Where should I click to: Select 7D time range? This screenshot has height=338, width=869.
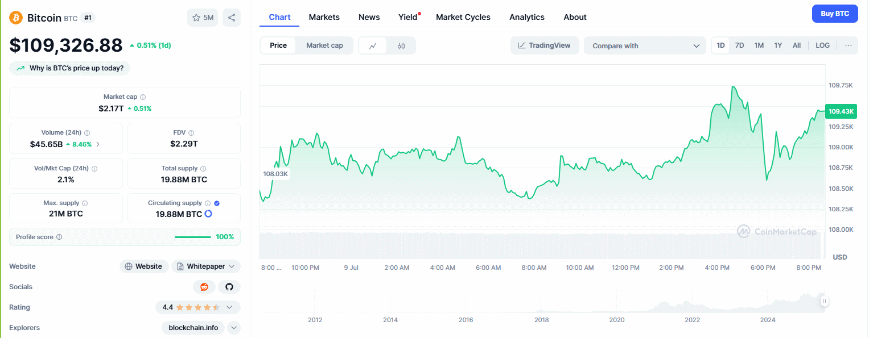[740, 45]
